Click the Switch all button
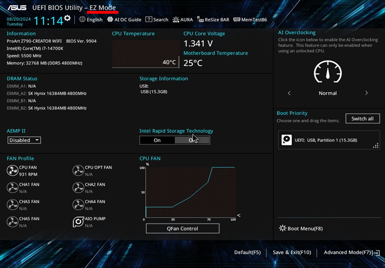The width and height of the screenshot is (385, 268). pyautogui.click(x=362, y=119)
